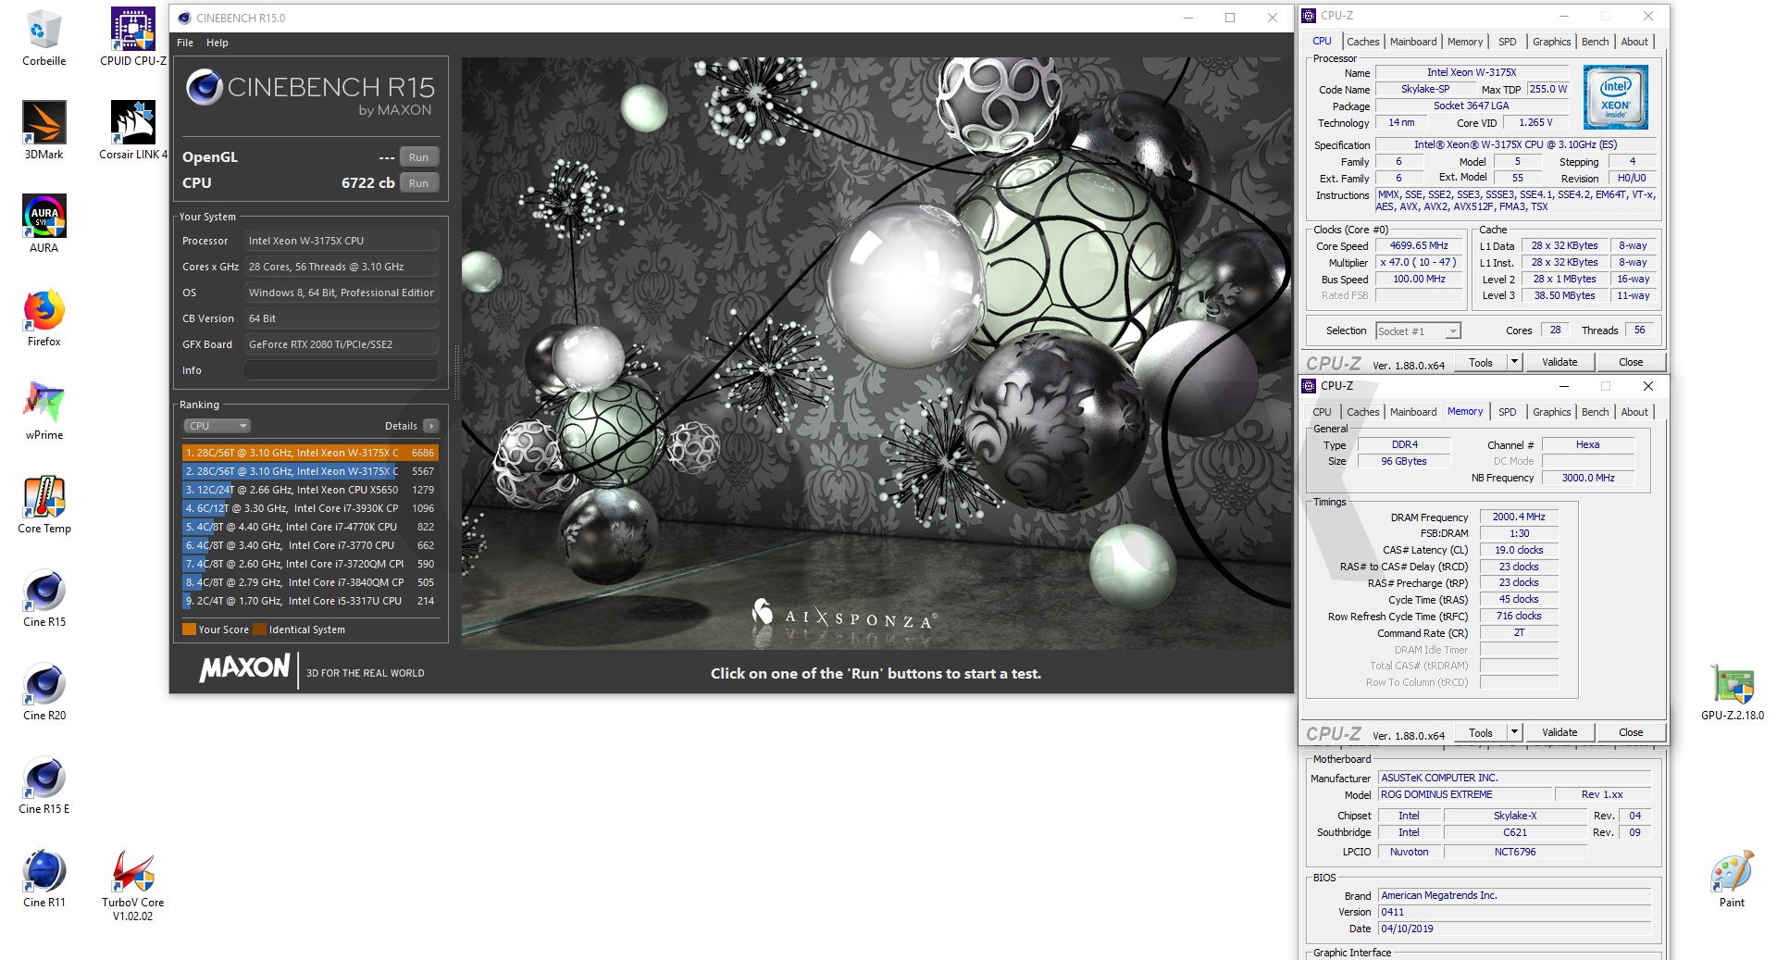Viewport: 1777px width, 960px height.
Task: Run the CPU benchmark
Action: (418, 183)
